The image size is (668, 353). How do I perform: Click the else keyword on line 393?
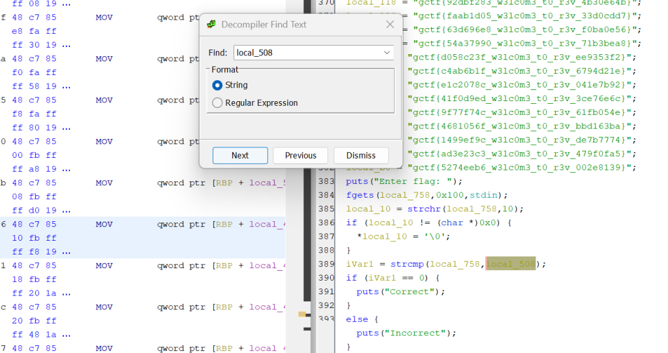pos(357,319)
